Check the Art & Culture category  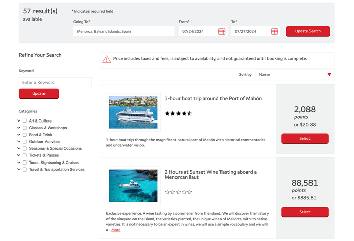(x=25, y=121)
